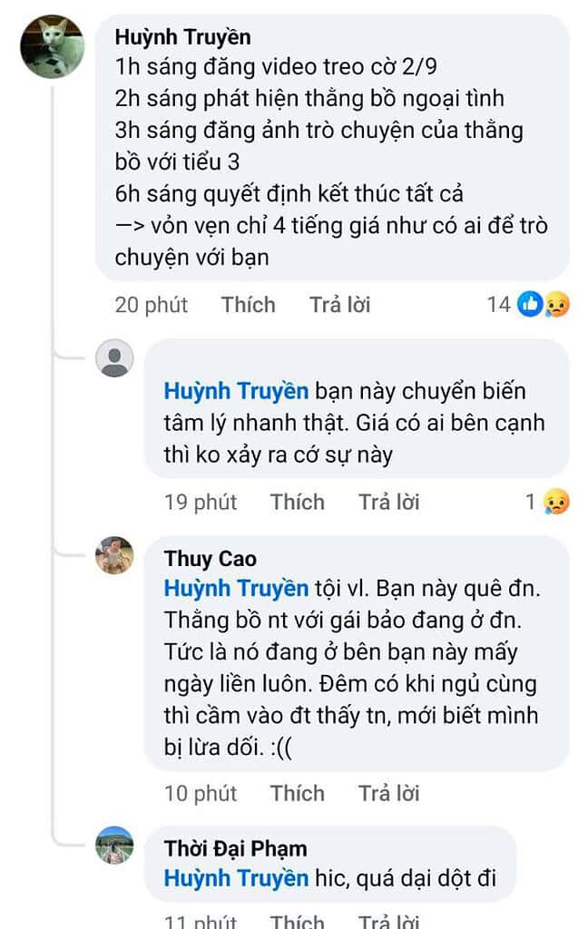The image size is (588, 929).
Task: View the 14 reactions count
Action: coord(499,305)
